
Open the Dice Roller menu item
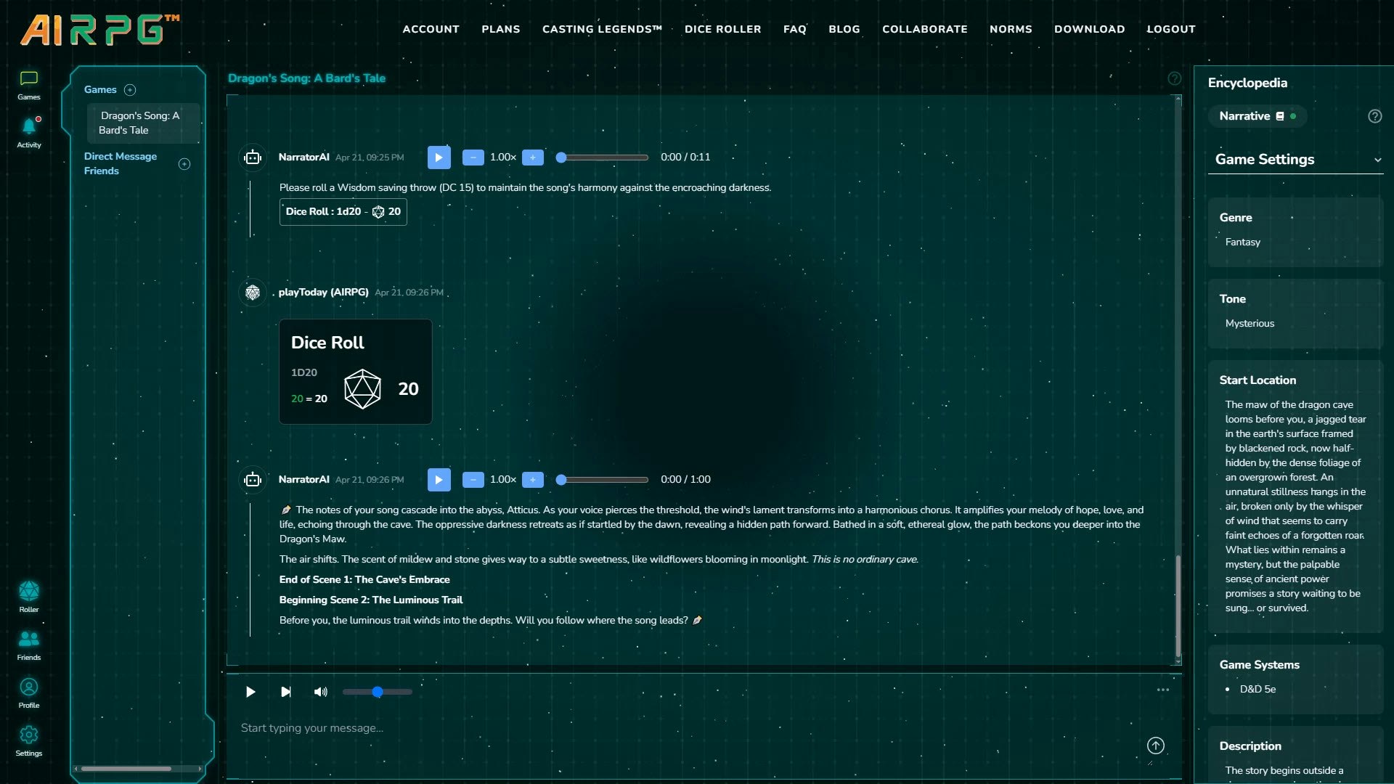tap(722, 29)
